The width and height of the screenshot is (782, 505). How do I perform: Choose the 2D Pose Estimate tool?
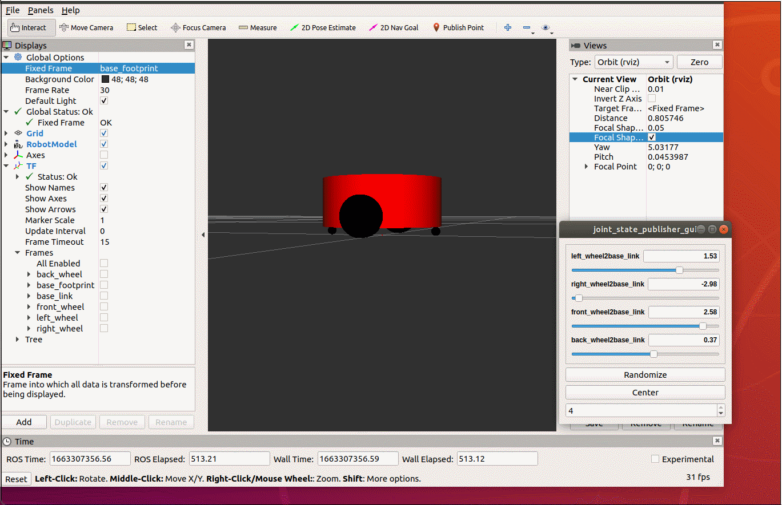323,27
